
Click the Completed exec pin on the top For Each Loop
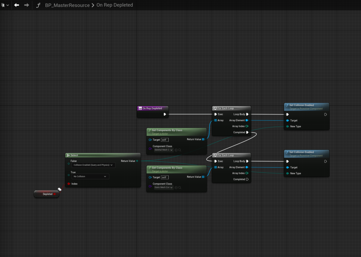pos(247,132)
